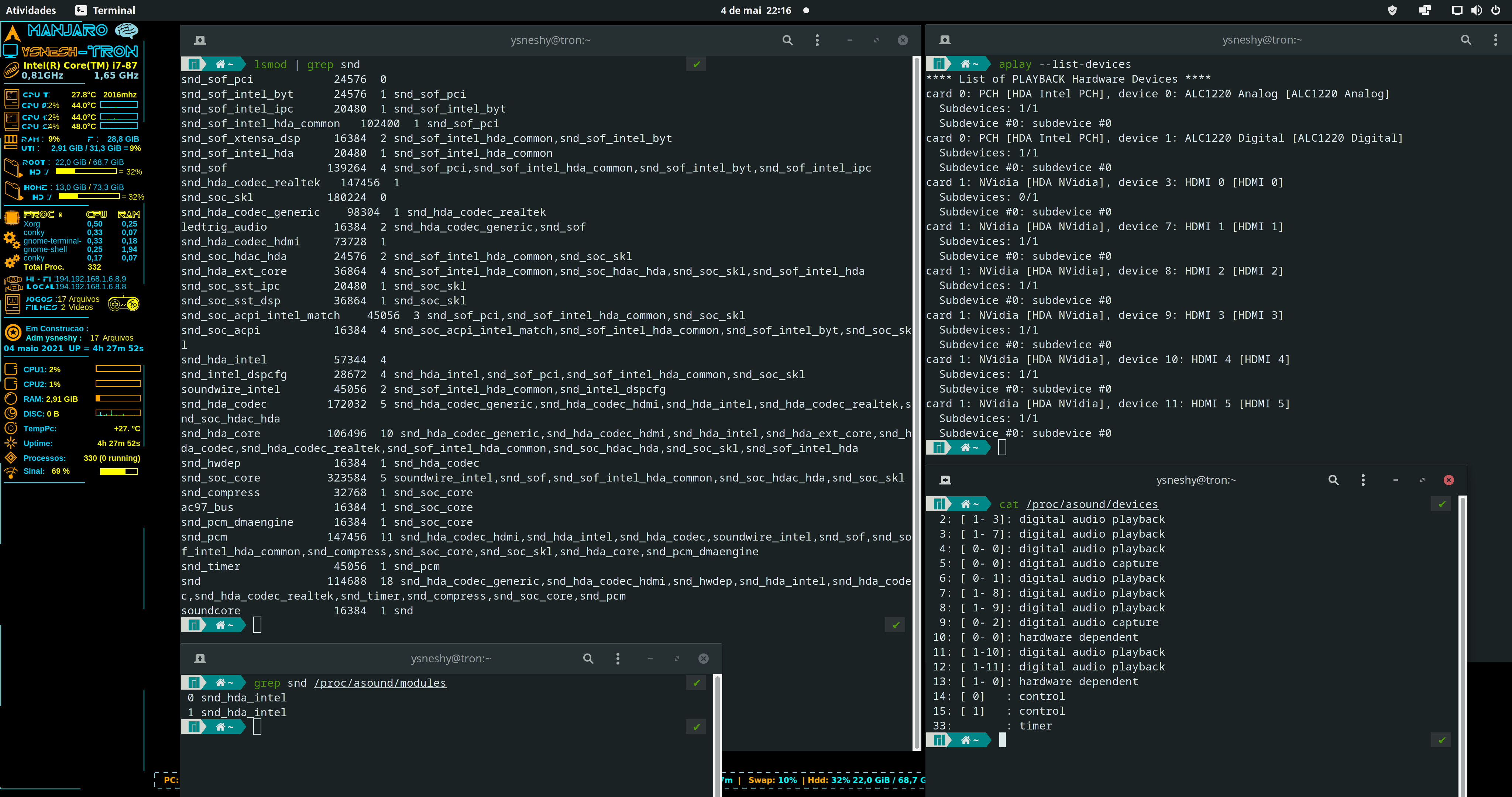Click the /proc/asound/modules path text
Viewport: 1512px width, 797px height.
point(380,683)
